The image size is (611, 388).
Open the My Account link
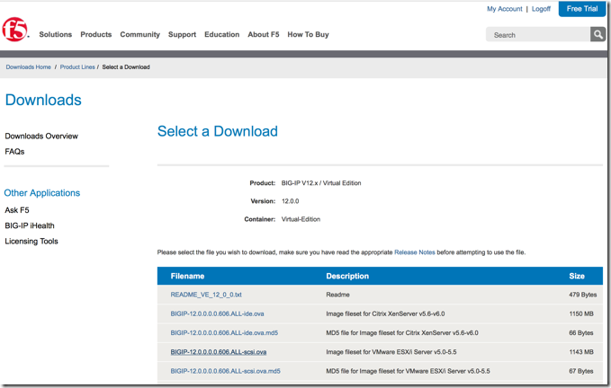[x=504, y=9]
